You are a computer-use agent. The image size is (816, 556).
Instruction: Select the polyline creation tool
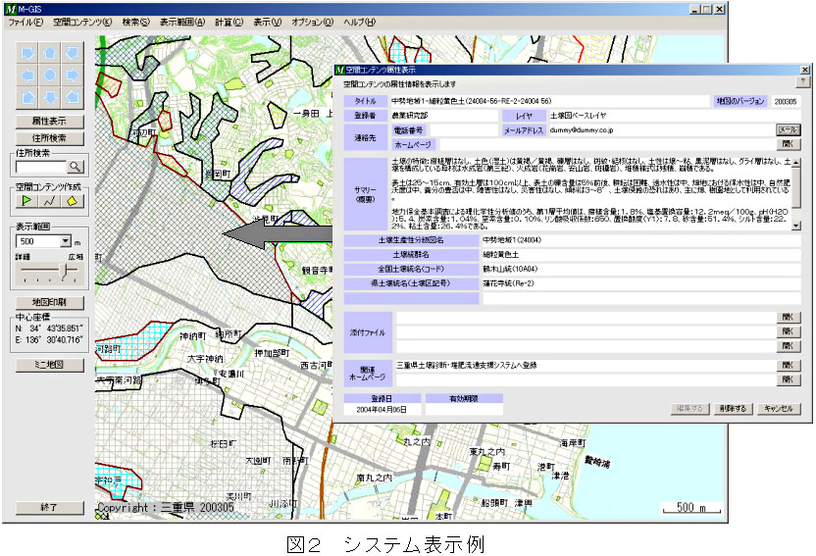(x=49, y=201)
